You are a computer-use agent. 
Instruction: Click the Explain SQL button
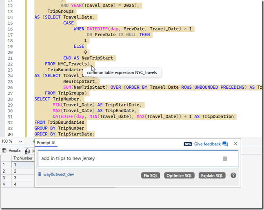point(212,175)
